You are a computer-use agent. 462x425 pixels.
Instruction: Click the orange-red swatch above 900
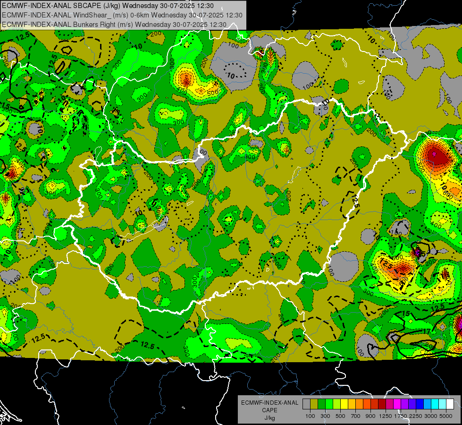[x=367, y=404]
